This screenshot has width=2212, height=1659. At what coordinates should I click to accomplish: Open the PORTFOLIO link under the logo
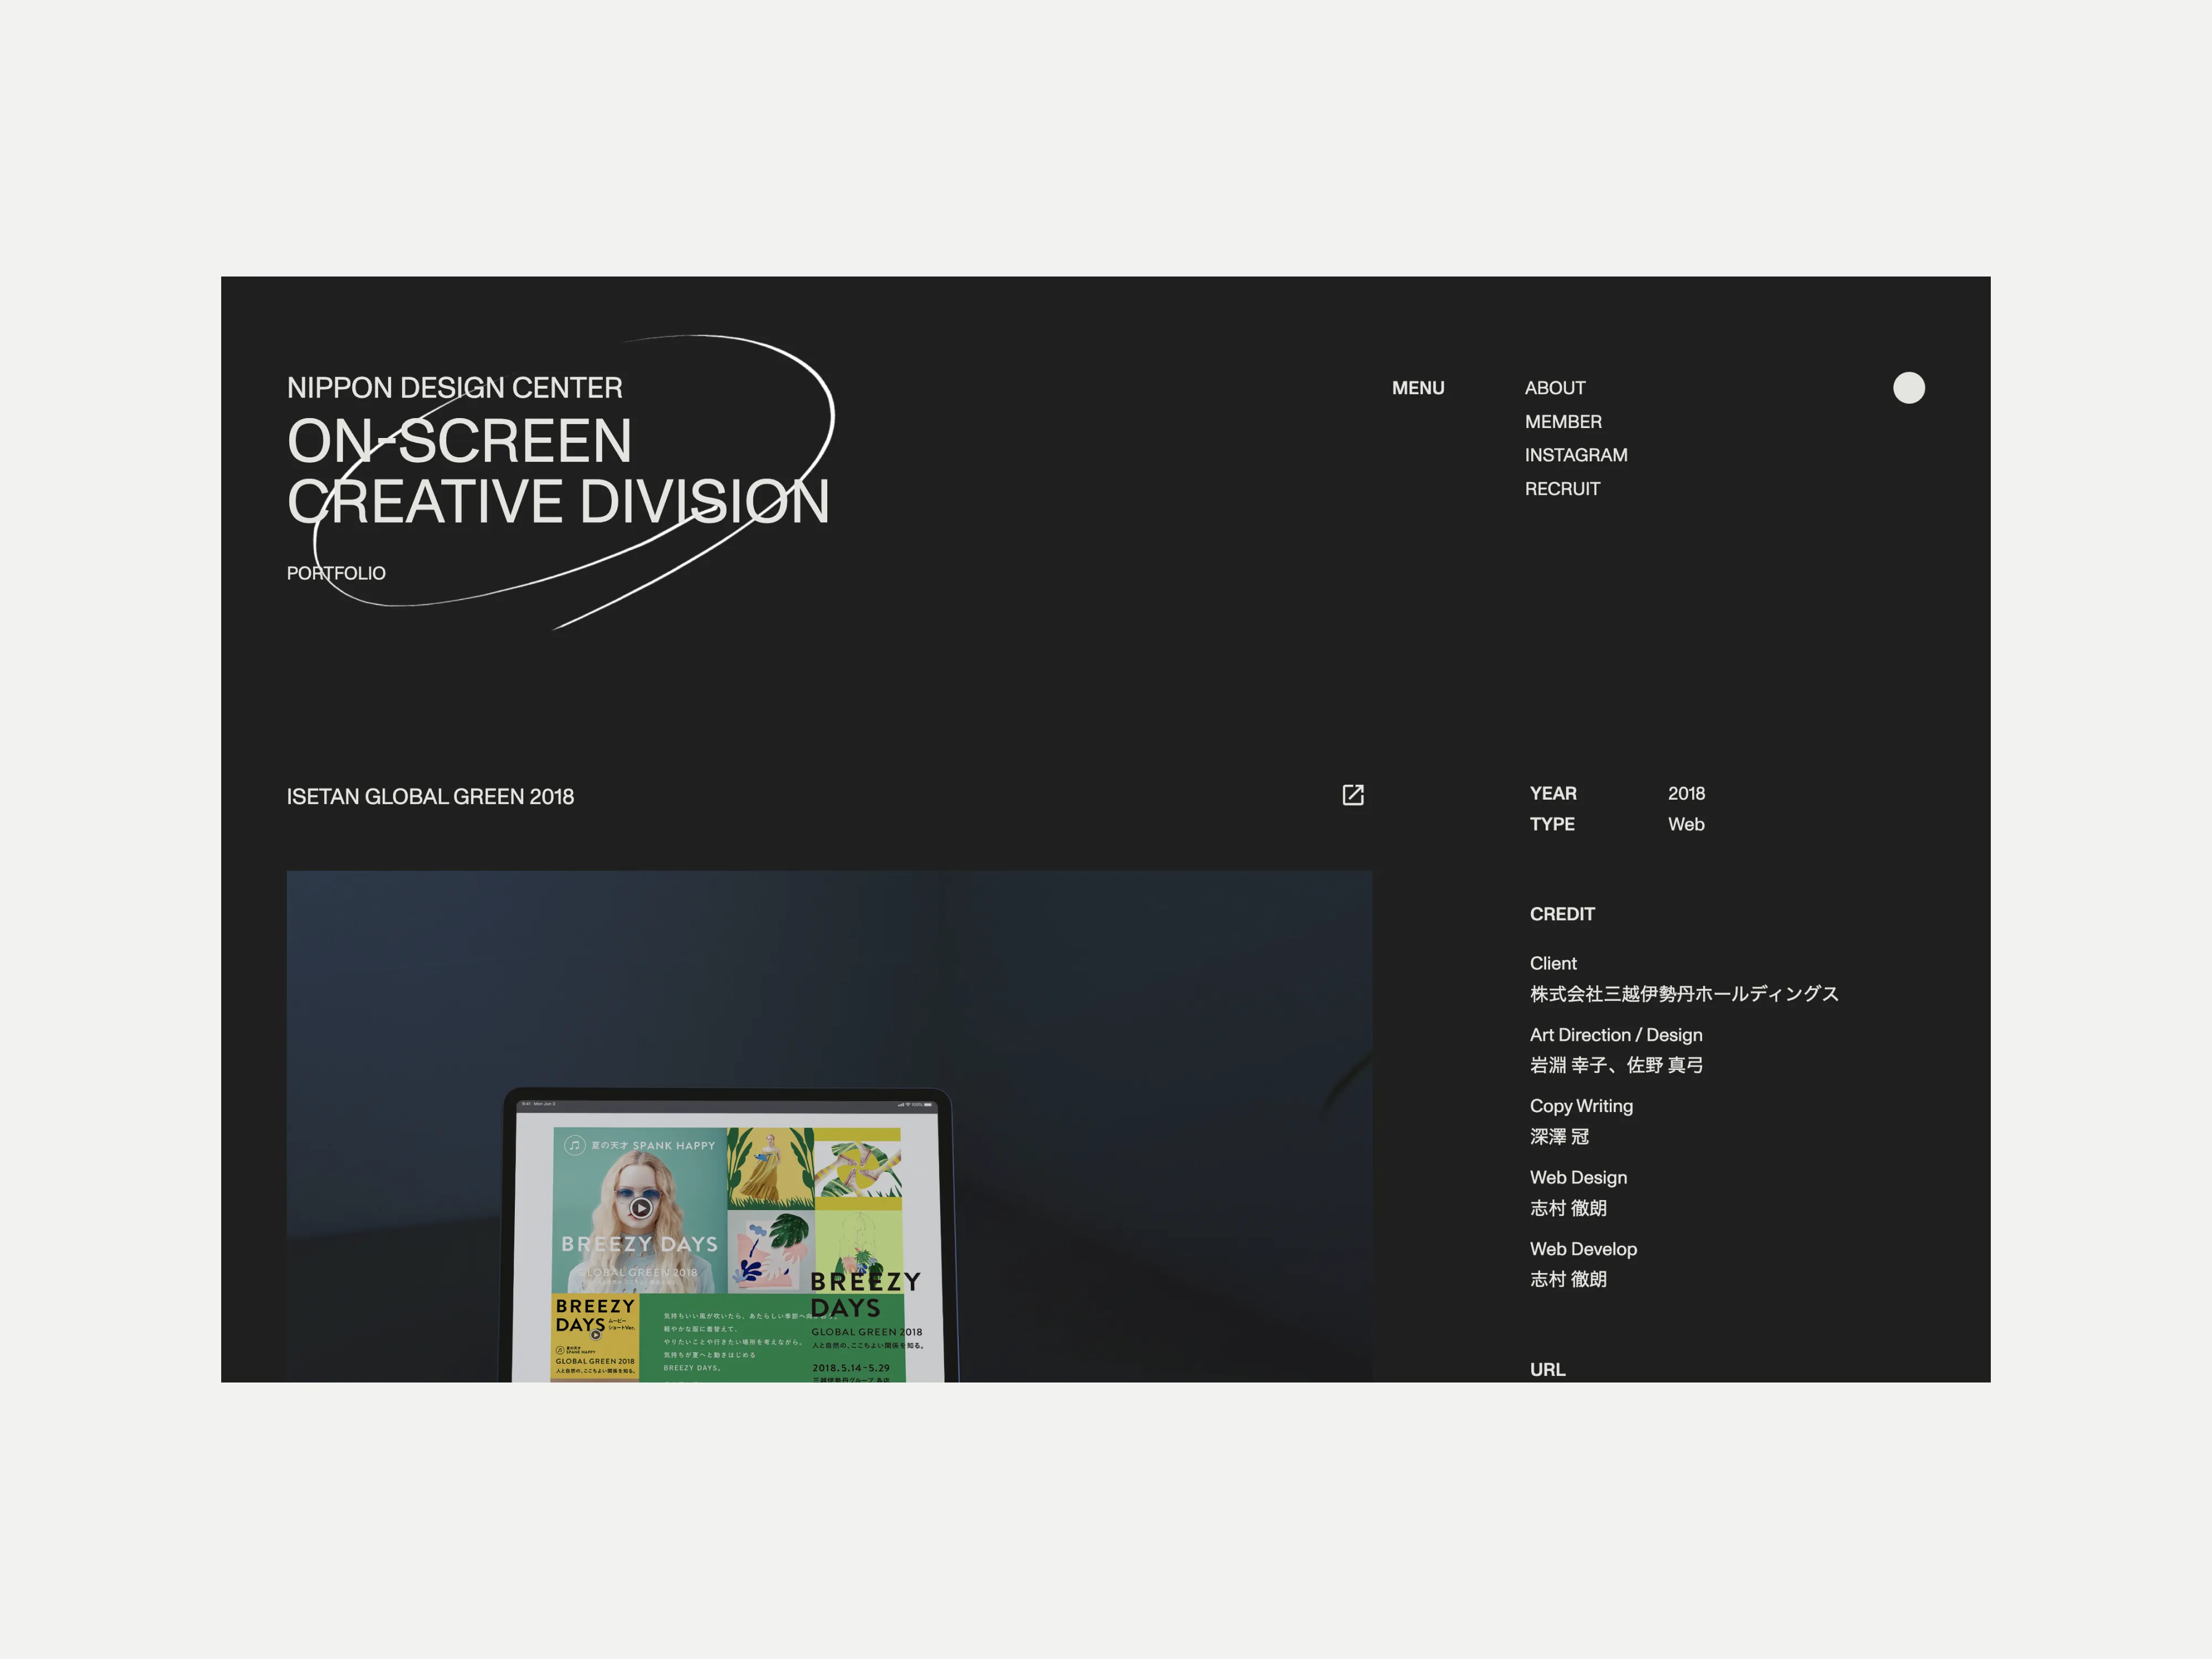point(336,573)
